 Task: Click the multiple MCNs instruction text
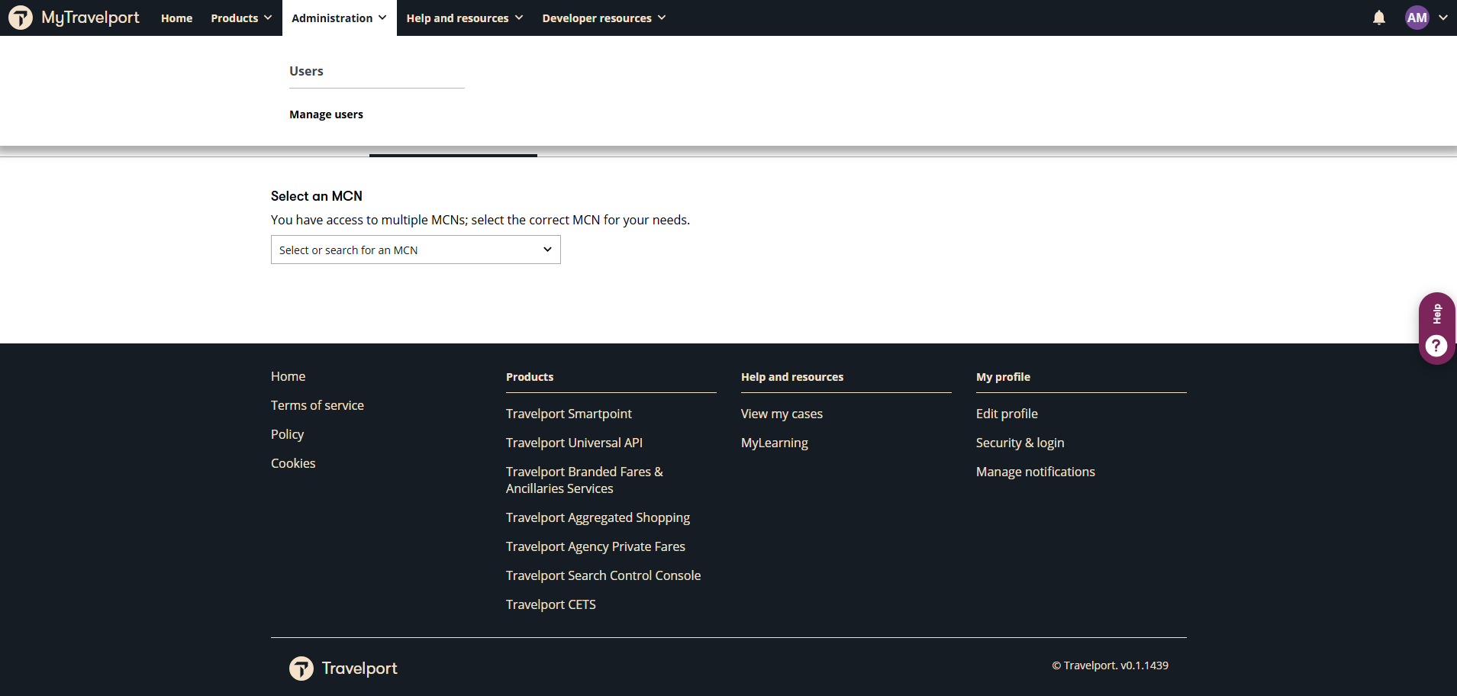click(480, 220)
